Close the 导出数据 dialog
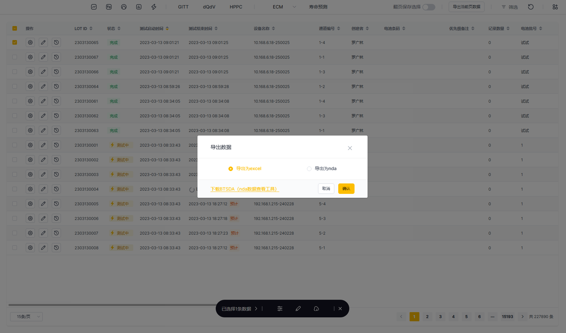 (350, 148)
